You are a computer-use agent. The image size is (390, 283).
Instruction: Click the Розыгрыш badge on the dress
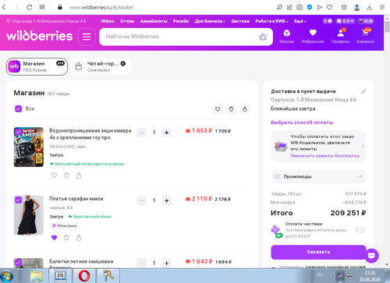point(65,225)
